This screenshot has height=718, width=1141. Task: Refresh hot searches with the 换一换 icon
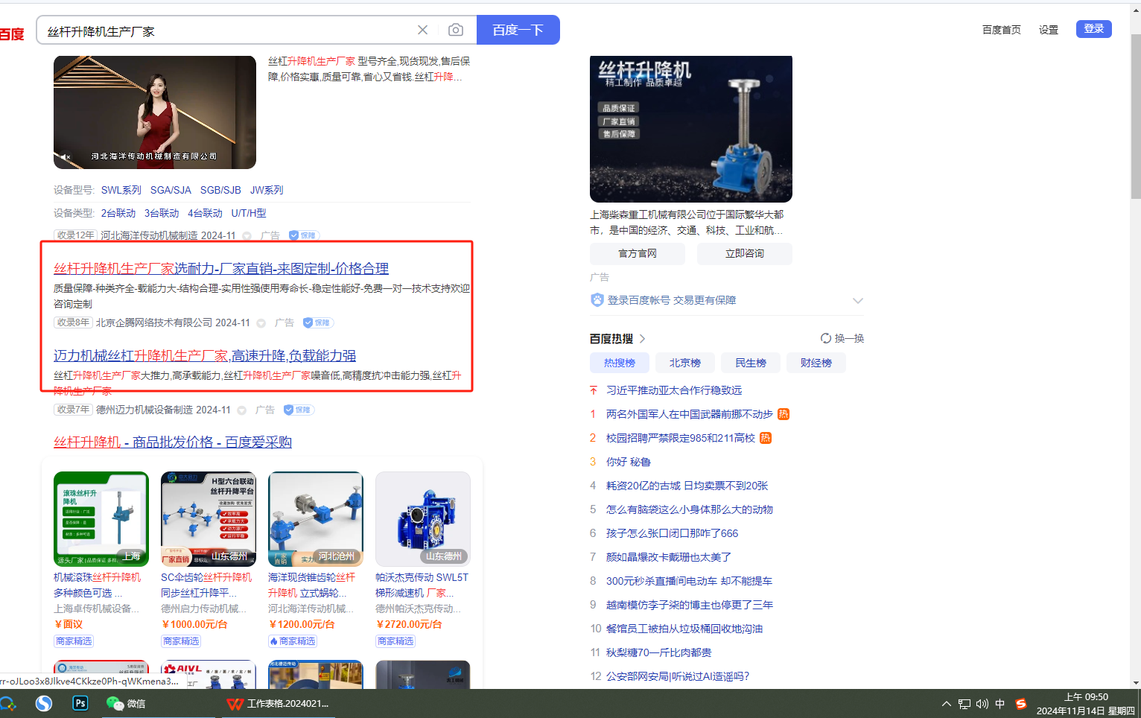click(826, 338)
